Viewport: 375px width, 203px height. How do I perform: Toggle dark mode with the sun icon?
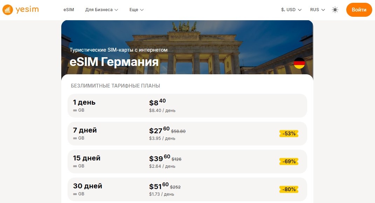(335, 10)
